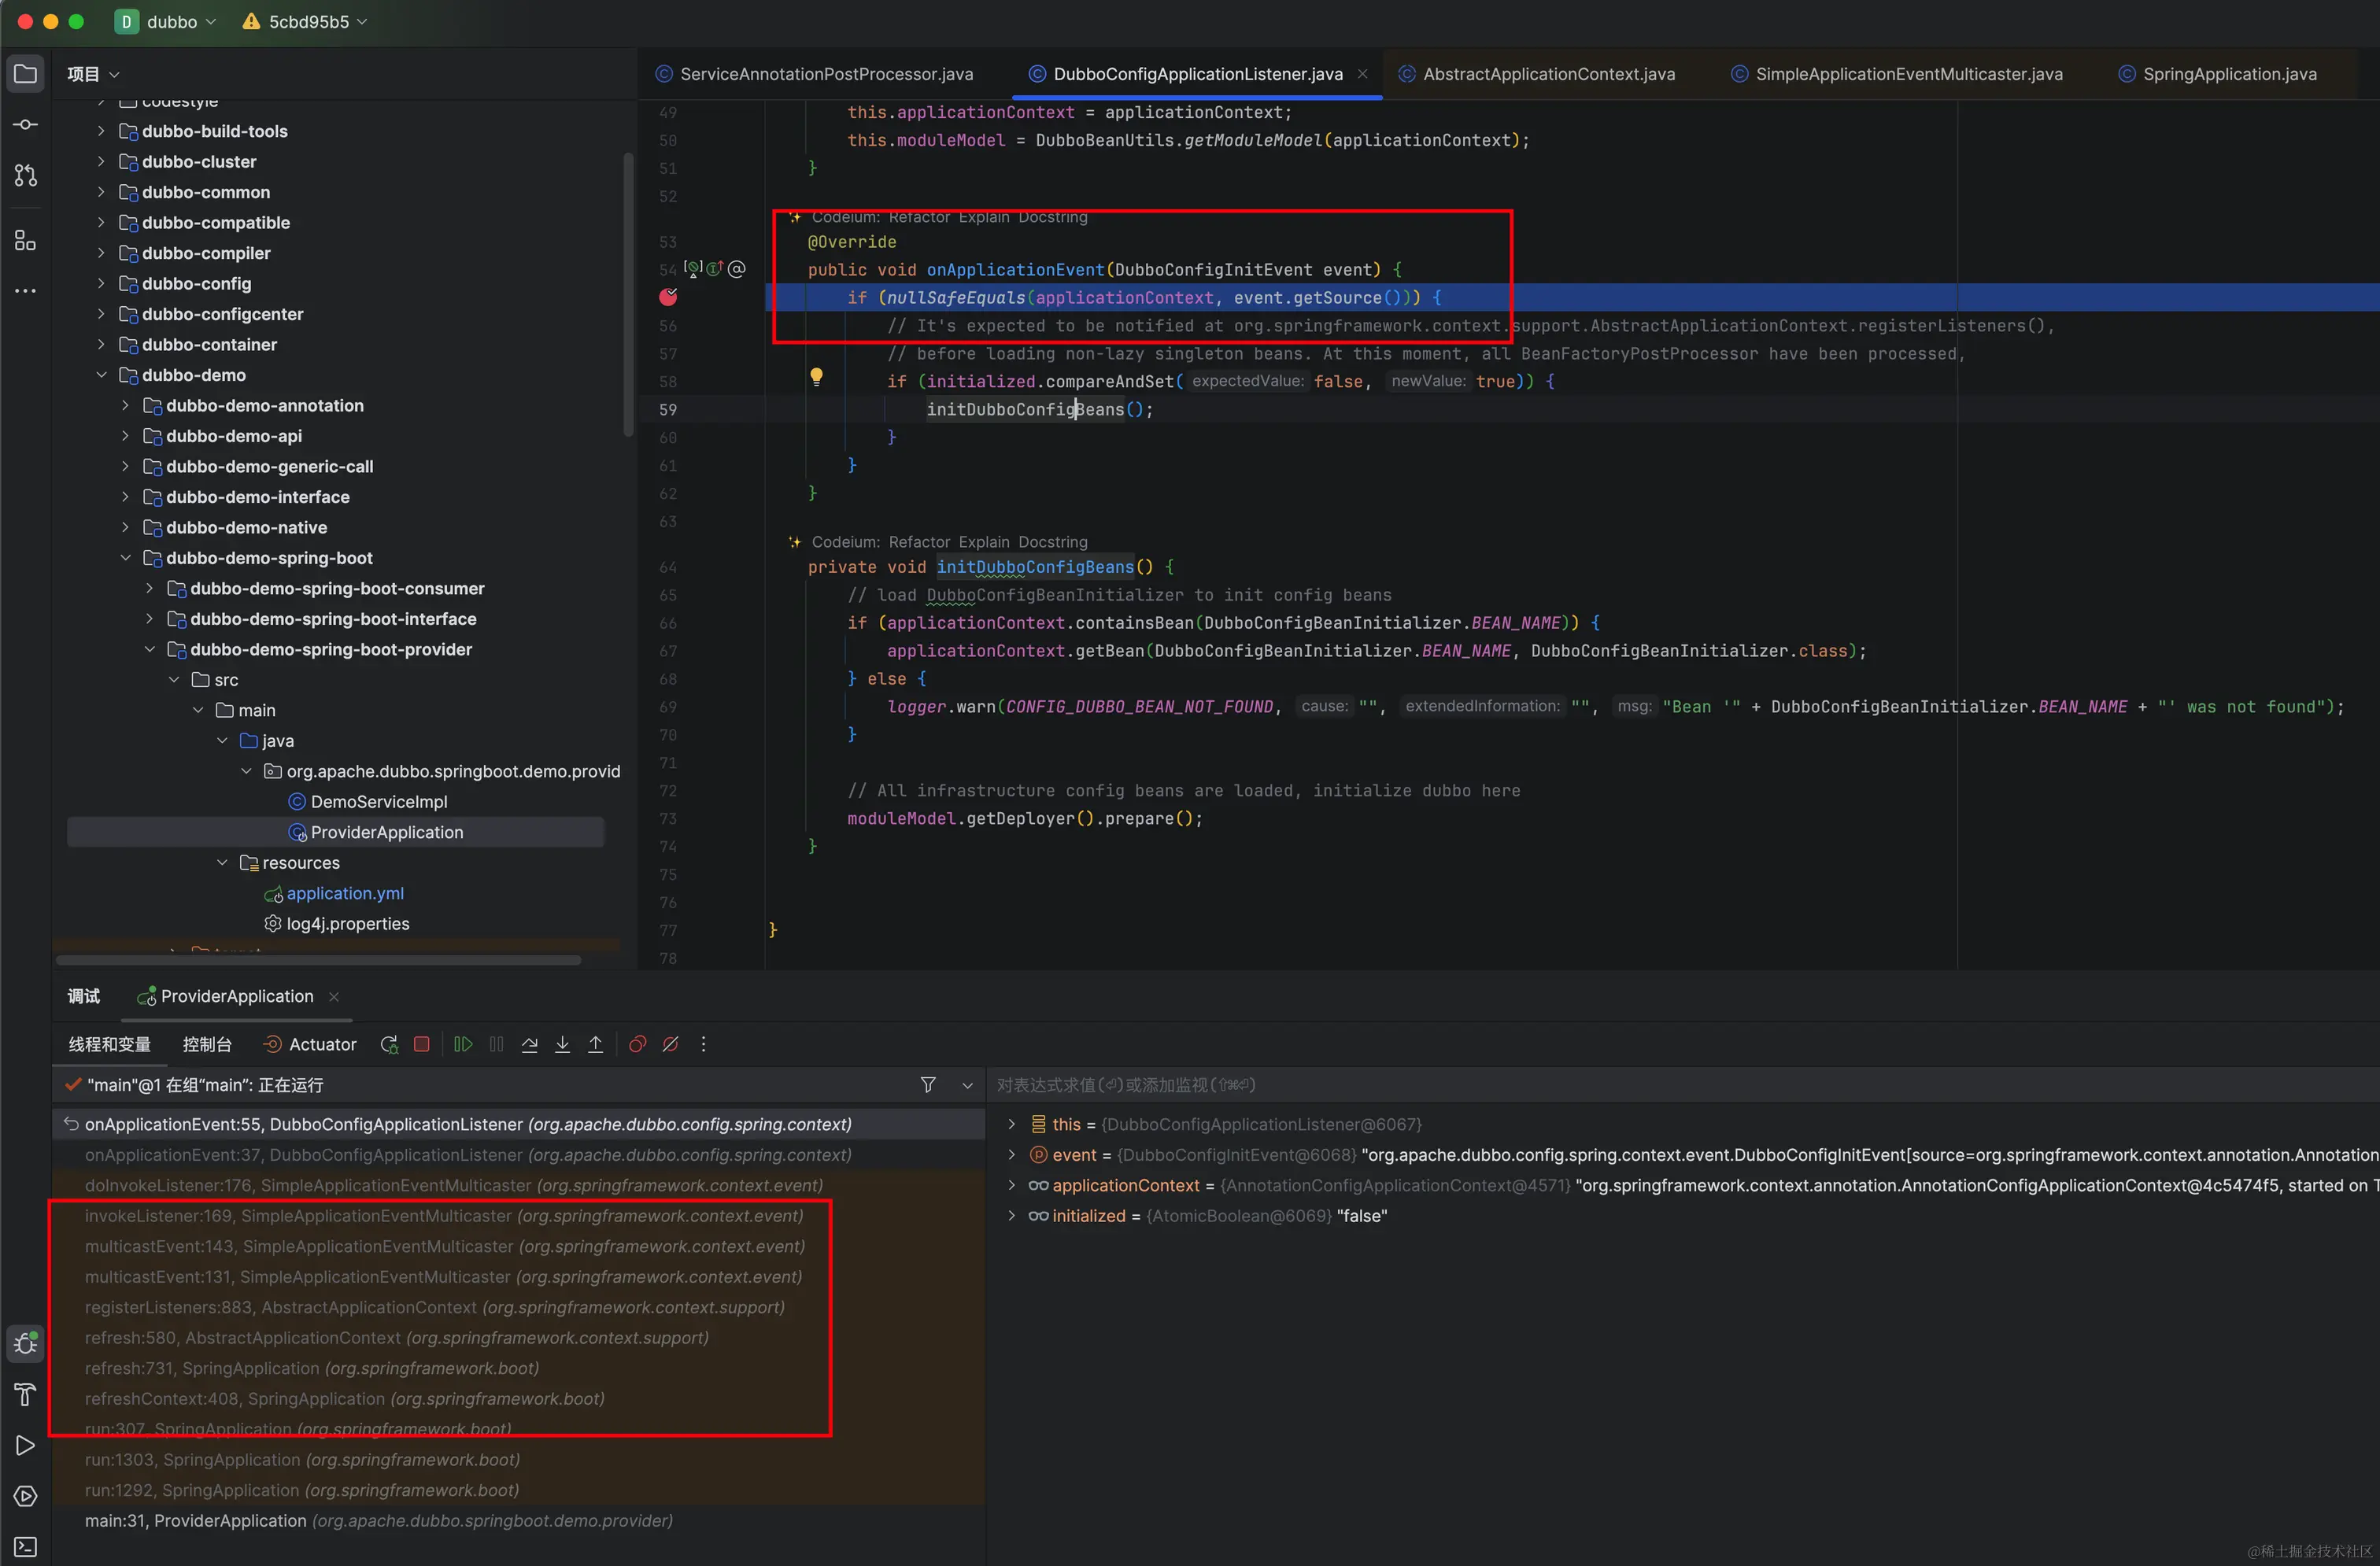Screen dimensions: 2380x1566
Task: Switch to the 控制台 console tab
Action: [x=207, y=1044]
